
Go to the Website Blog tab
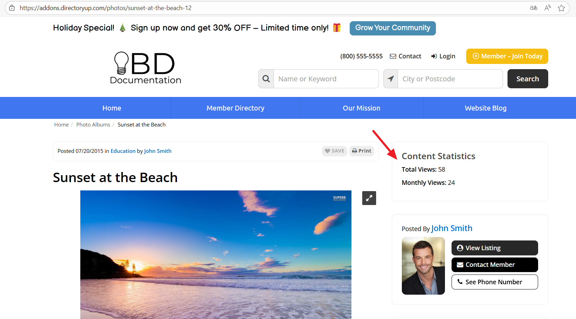[486, 108]
